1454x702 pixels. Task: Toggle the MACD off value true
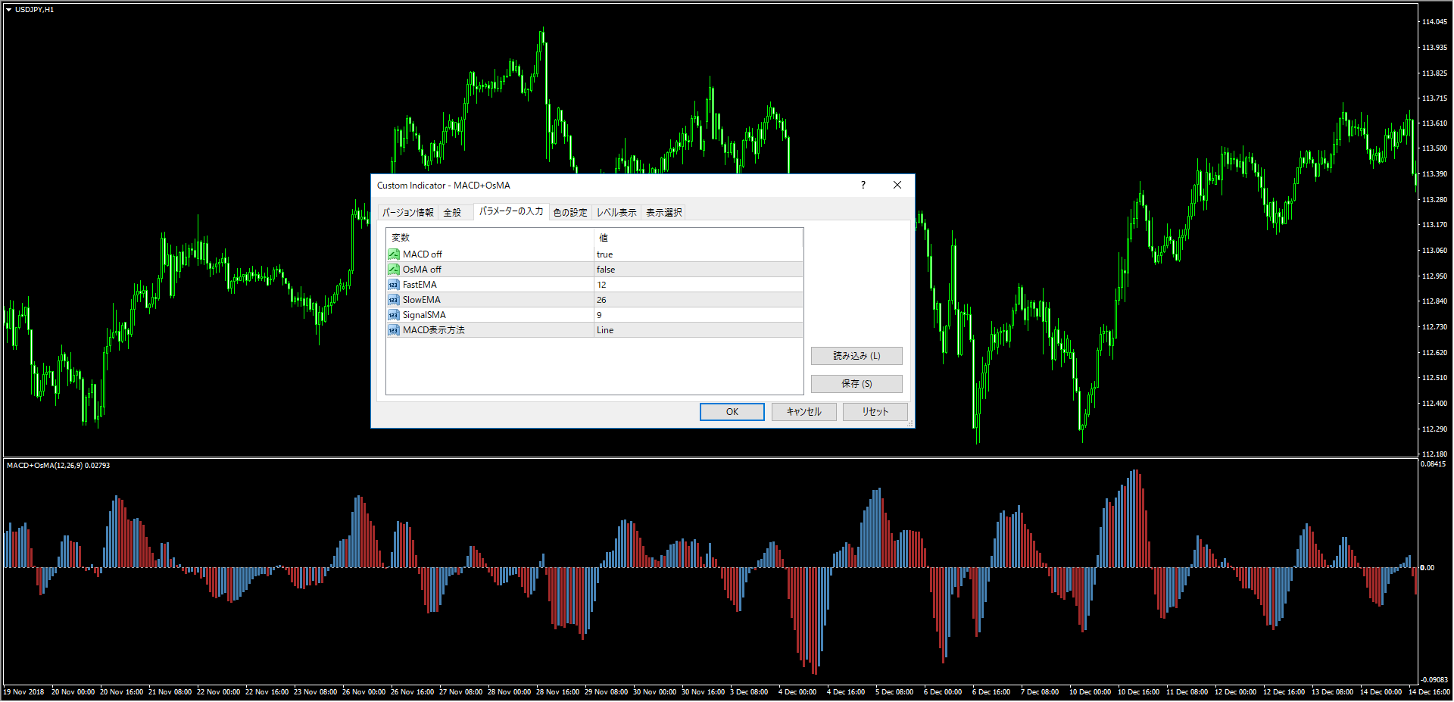pyautogui.click(x=698, y=254)
